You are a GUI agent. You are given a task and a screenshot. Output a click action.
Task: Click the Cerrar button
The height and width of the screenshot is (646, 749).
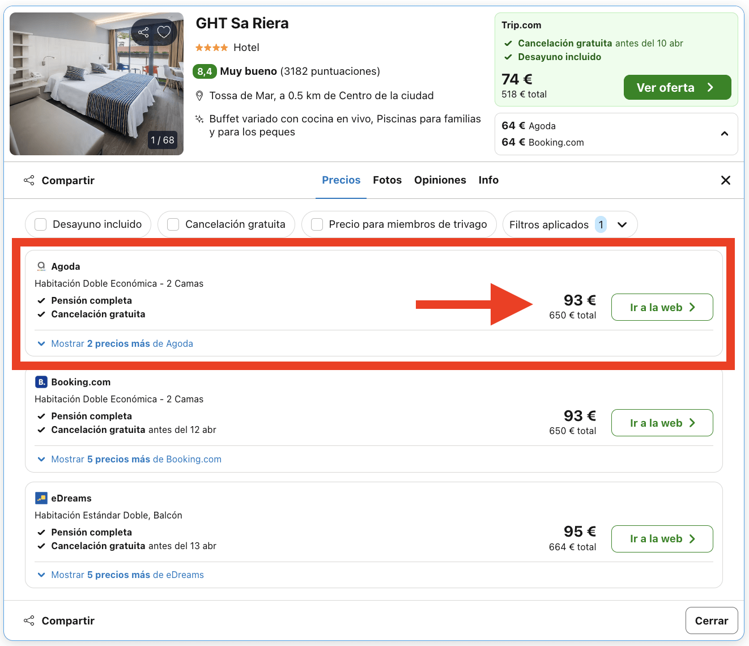click(x=712, y=620)
